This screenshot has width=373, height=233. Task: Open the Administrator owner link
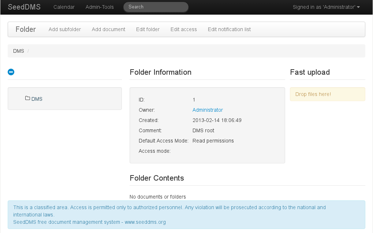point(208,110)
